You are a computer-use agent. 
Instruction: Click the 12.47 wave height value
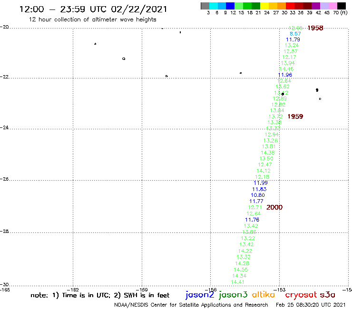pyautogui.click(x=265, y=164)
